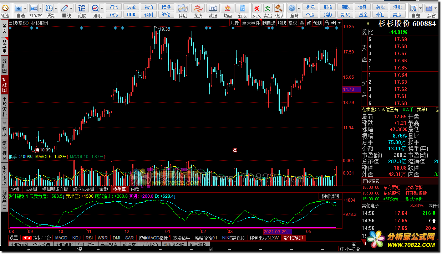Image resolution: width=442 pixels, height=254 pixels.
Task: Click the 买入 buy icon
Action: pos(256,8)
